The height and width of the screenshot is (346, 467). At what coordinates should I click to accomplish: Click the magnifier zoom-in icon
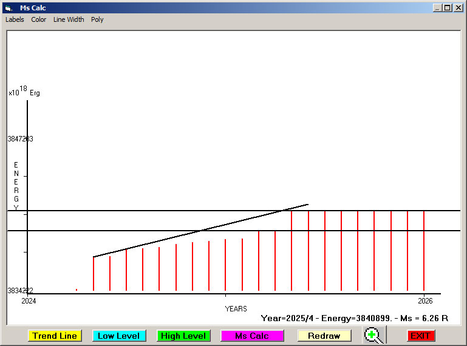click(x=374, y=335)
